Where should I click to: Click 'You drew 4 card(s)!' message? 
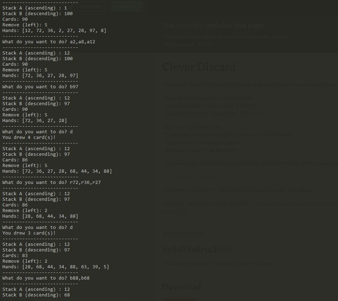(x=29, y=137)
